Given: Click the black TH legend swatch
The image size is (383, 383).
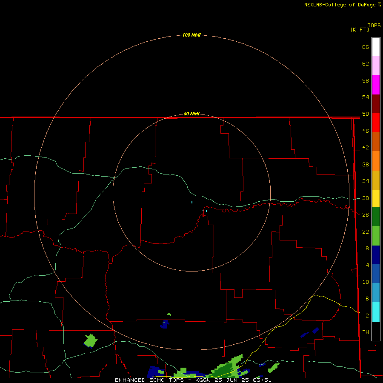Looking at the screenshot, I should [x=376, y=331].
